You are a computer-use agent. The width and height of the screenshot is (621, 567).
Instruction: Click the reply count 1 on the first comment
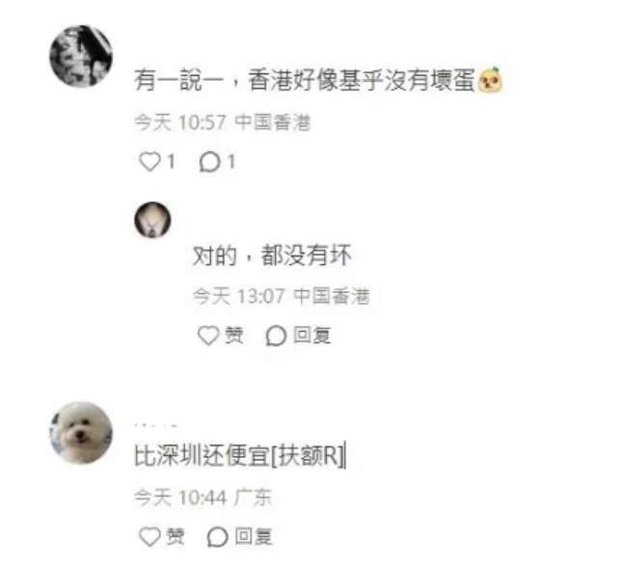[x=230, y=162]
